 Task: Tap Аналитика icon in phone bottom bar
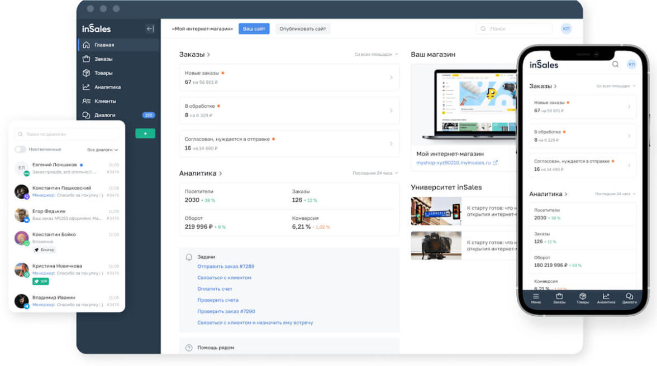(x=606, y=298)
